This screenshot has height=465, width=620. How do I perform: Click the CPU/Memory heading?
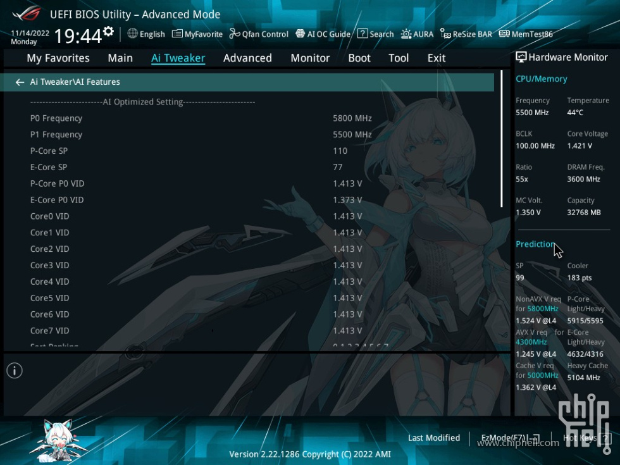(x=542, y=79)
